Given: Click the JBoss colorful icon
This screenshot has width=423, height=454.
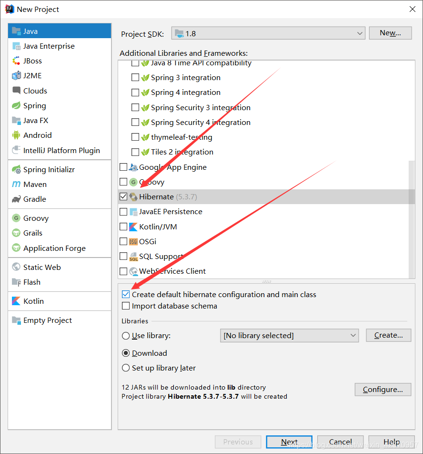Looking at the screenshot, I should (x=16, y=61).
